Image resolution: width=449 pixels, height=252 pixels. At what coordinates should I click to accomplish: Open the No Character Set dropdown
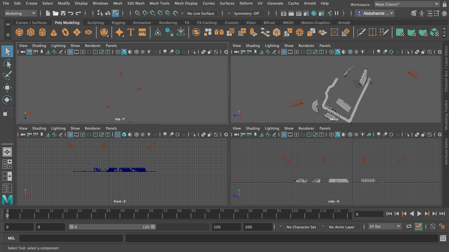point(301,226)
